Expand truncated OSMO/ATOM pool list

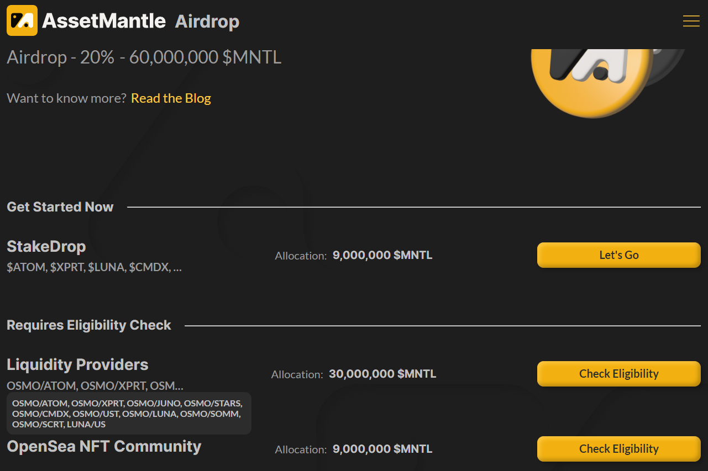click(x=95, y=385)
